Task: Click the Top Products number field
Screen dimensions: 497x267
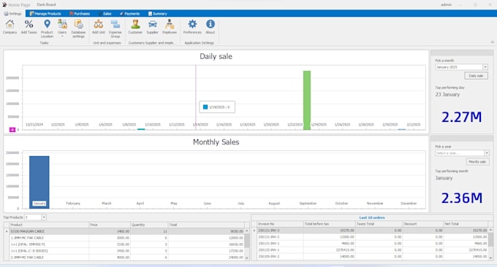Action: (x=33, y=217)
